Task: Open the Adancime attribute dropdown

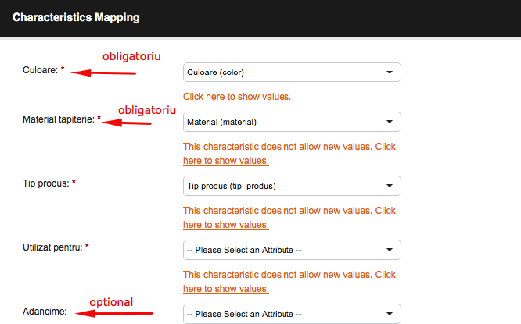Action: (292, 314)
